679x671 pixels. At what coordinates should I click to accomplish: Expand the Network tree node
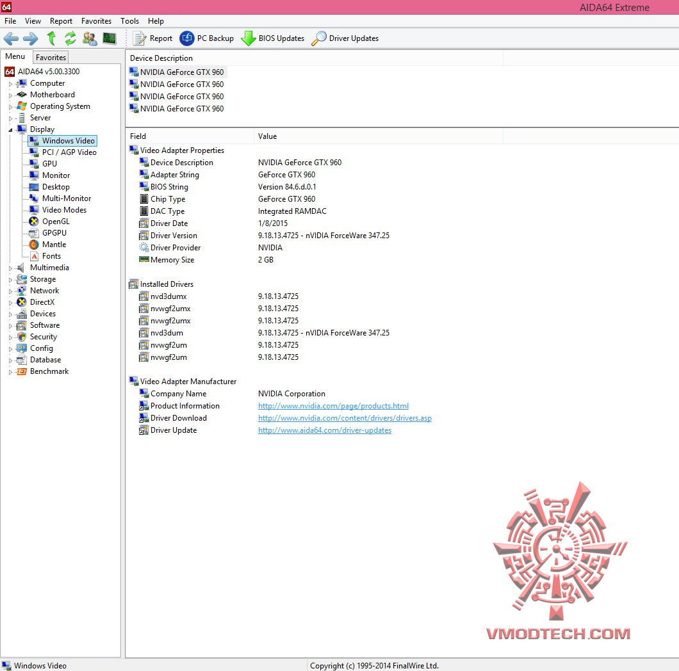tap(10, 291)
